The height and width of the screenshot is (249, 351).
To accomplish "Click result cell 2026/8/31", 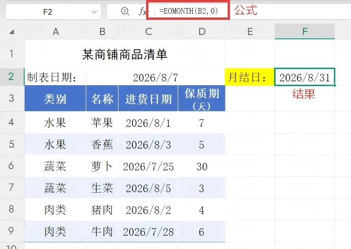I will click(305, 77).
